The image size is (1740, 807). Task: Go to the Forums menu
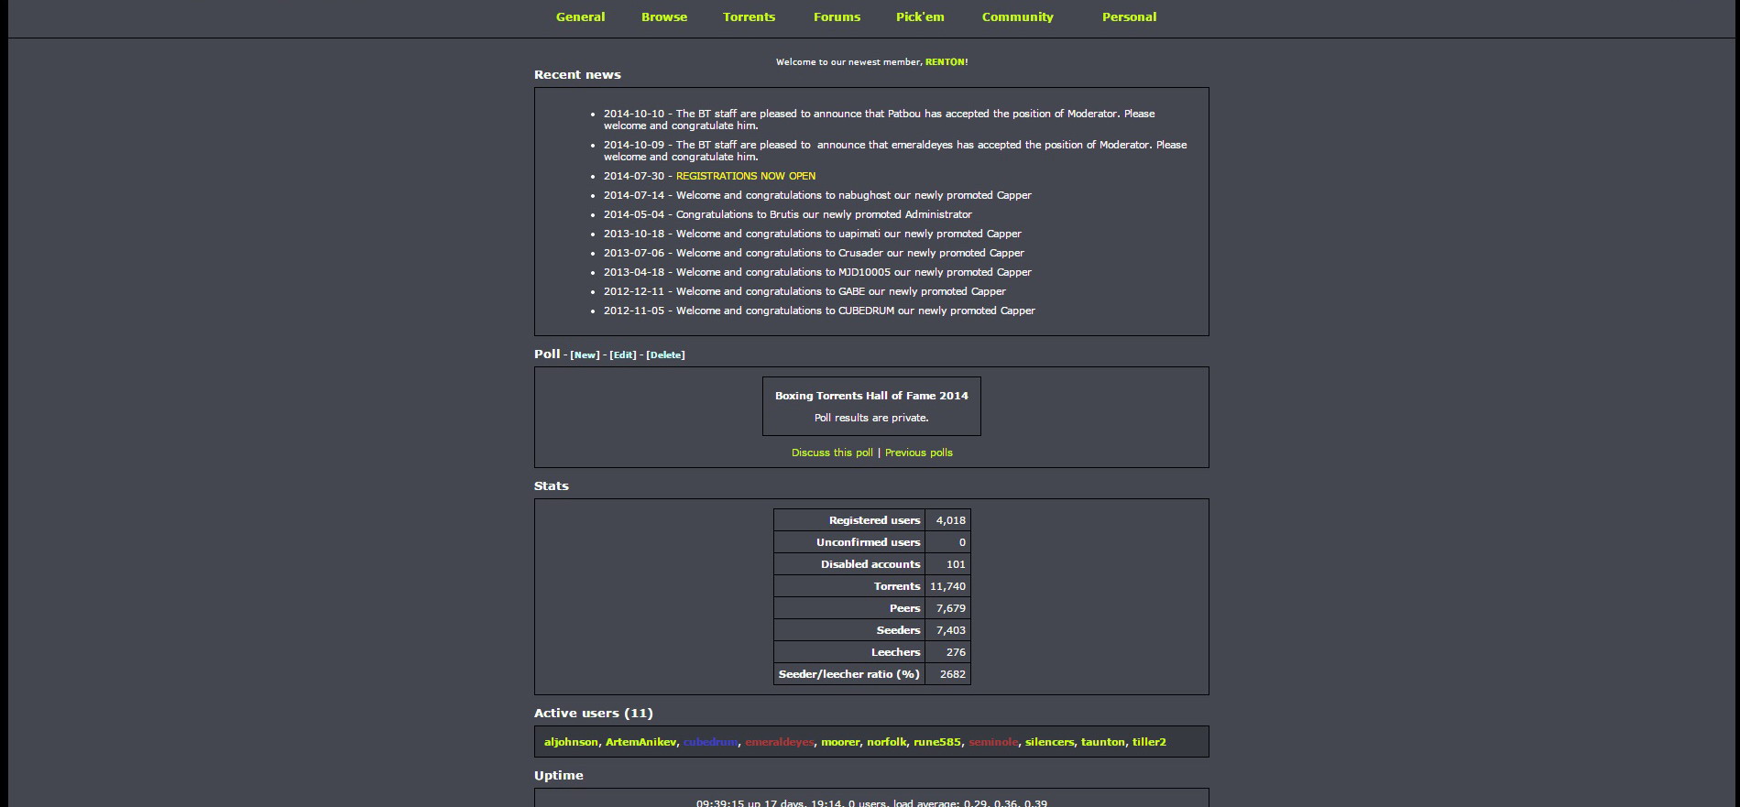coord(837,16)
